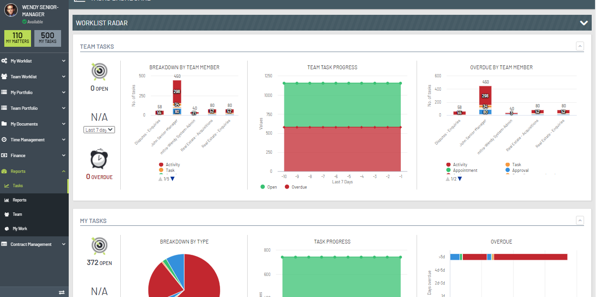The height and width of the screenshot is (297, 596).
Task: Click the green Open area in Team Task Progress chart
Action: point(342,105)
